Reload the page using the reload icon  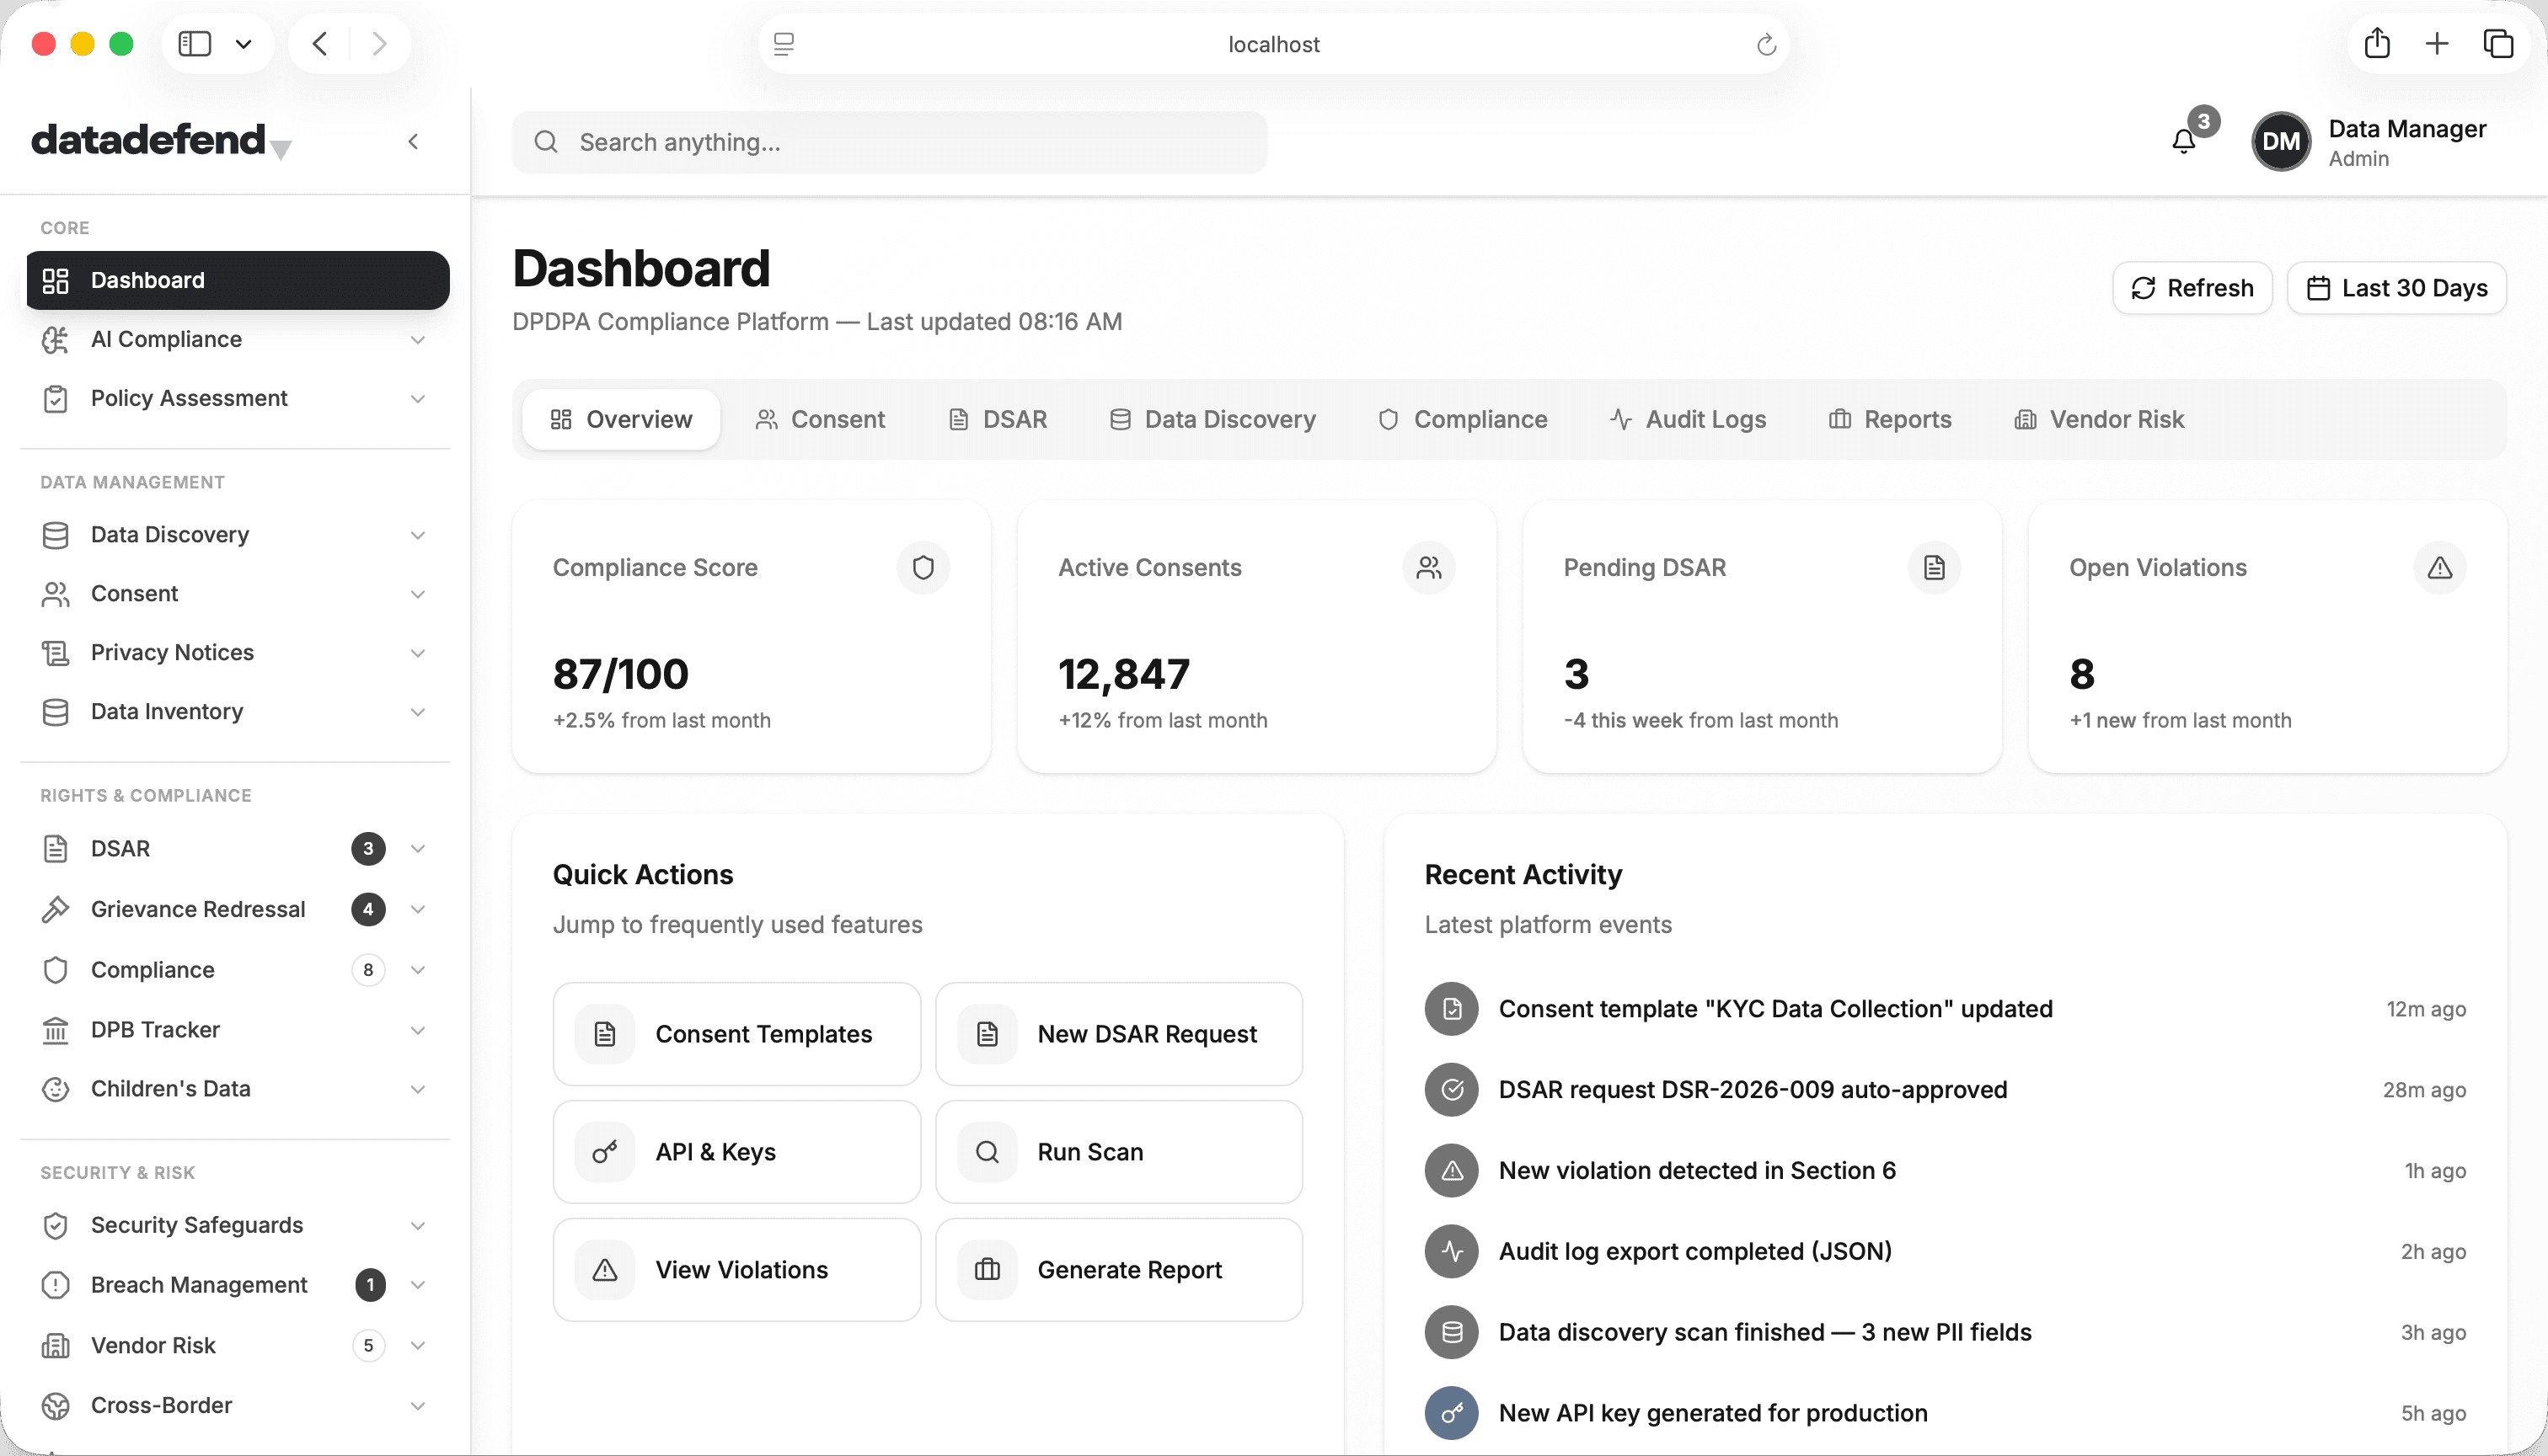1767,44
